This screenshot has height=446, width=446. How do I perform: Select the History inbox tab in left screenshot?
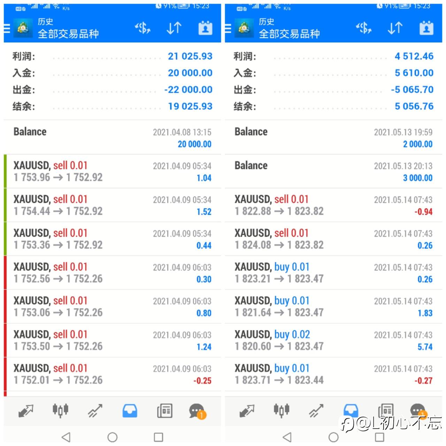pos(130,411)
